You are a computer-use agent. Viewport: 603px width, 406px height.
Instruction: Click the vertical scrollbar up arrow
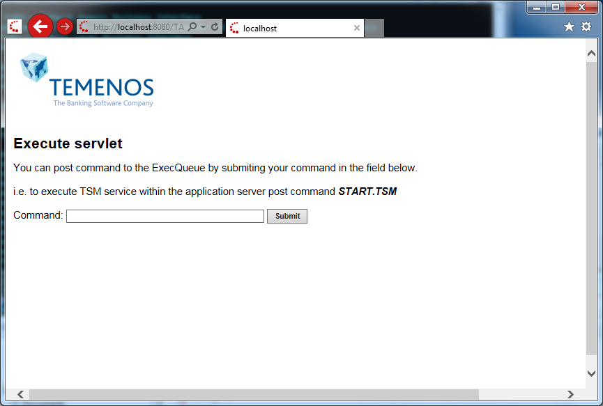point(591,53)
